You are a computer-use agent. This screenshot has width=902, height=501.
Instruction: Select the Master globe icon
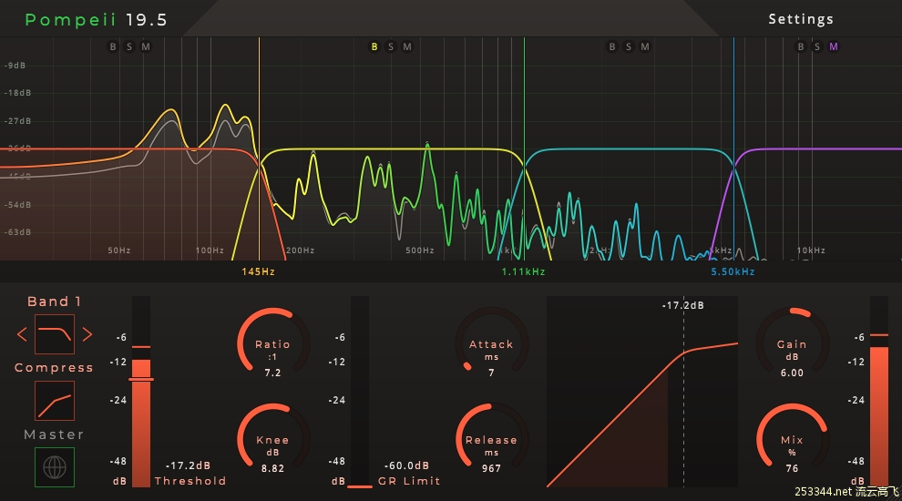click(x=55, y=467)
